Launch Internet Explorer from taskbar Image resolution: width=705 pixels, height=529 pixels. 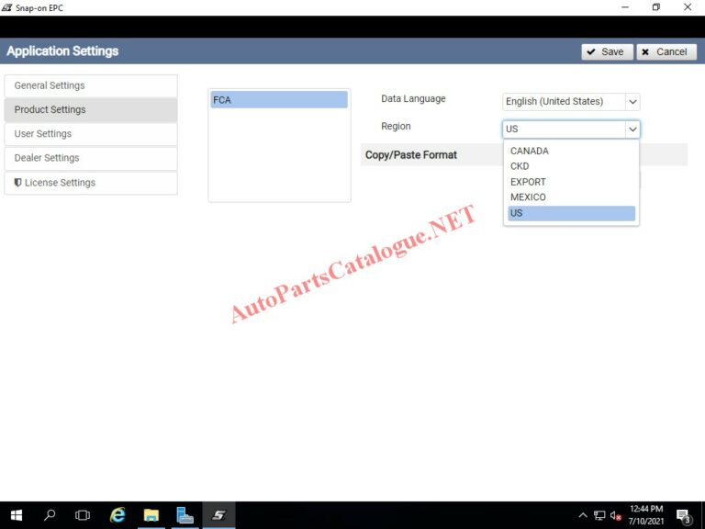point(117,515)
